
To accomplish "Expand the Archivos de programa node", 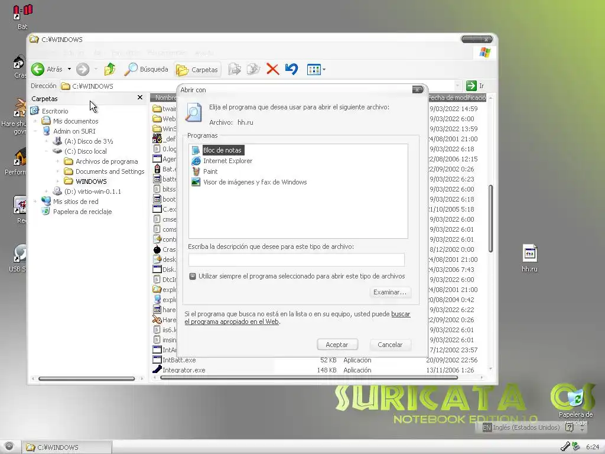I will coord(57,161).
